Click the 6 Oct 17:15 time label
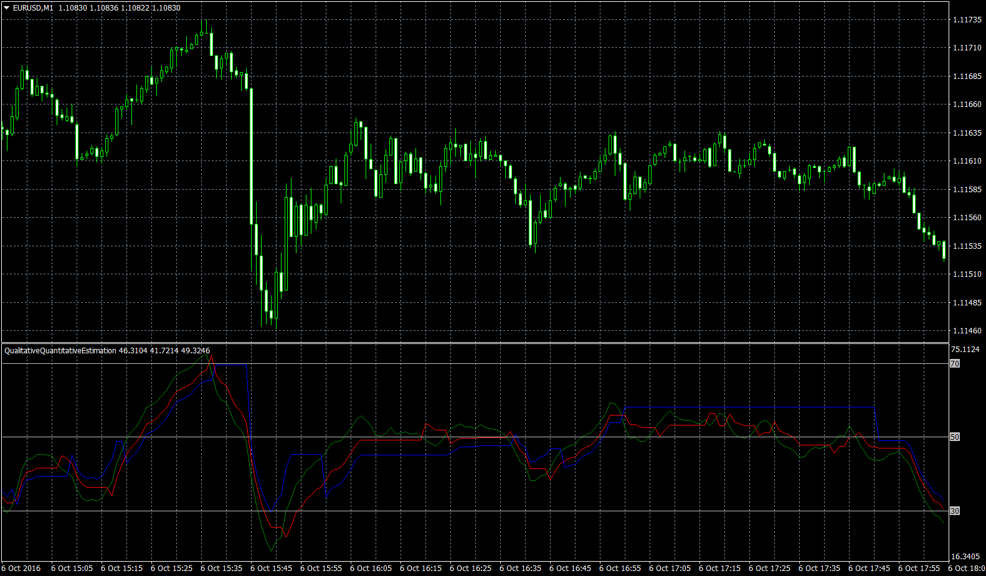Screen dimensions: 986x576 720,569
